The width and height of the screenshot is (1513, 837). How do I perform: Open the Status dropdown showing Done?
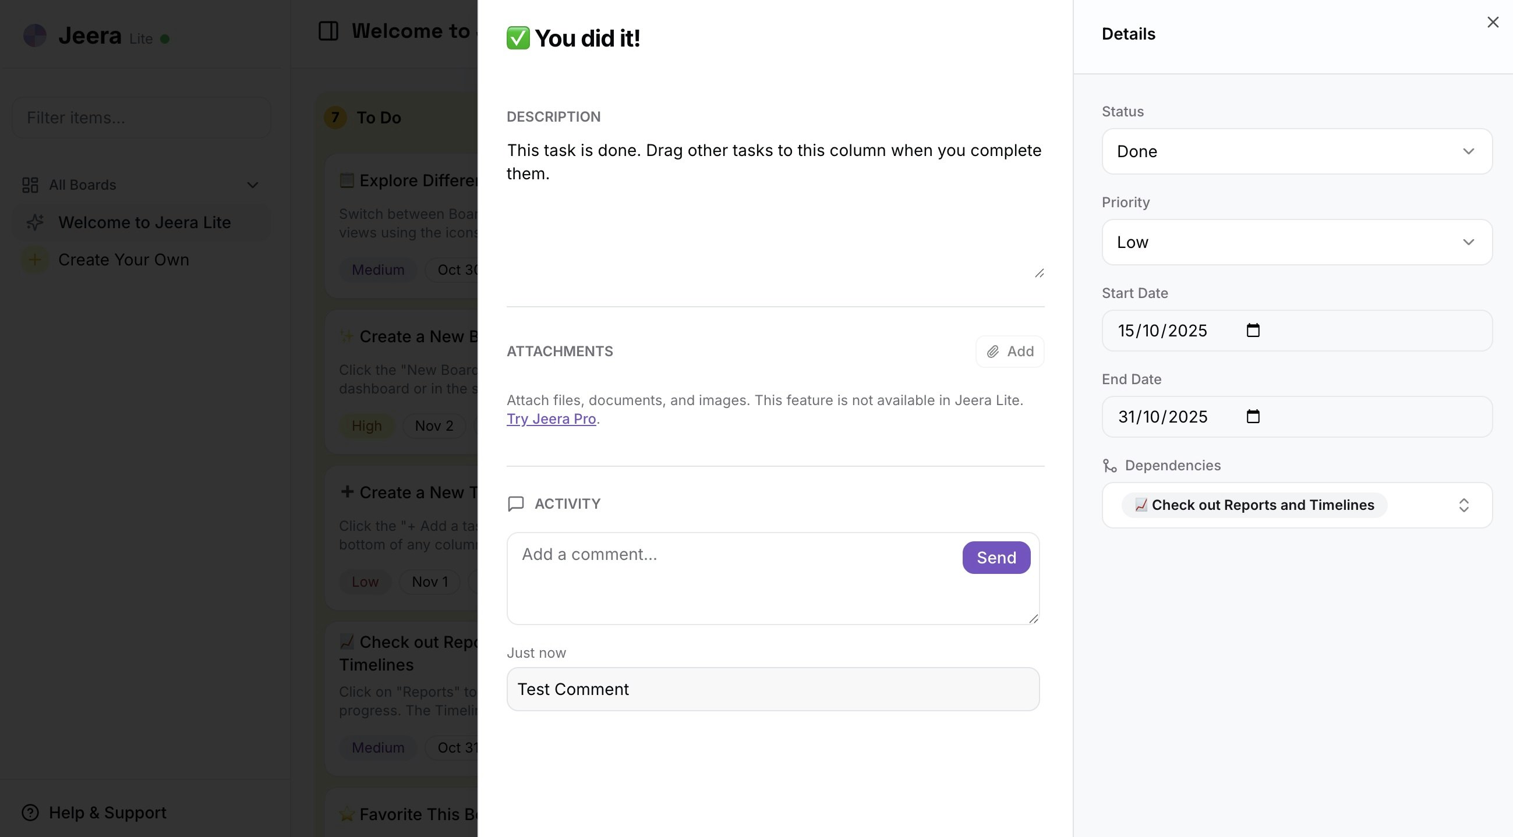(1296, 151)
